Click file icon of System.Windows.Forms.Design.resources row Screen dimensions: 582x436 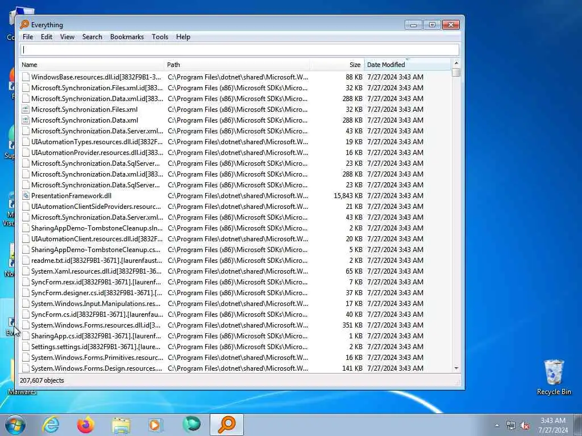point(26,368)
